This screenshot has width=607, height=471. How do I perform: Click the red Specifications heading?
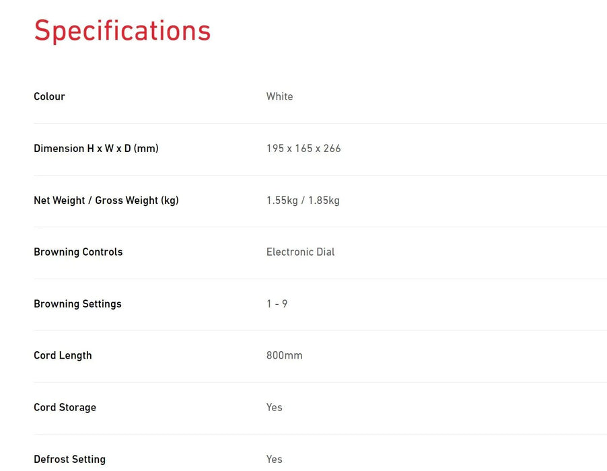[122, 31]
